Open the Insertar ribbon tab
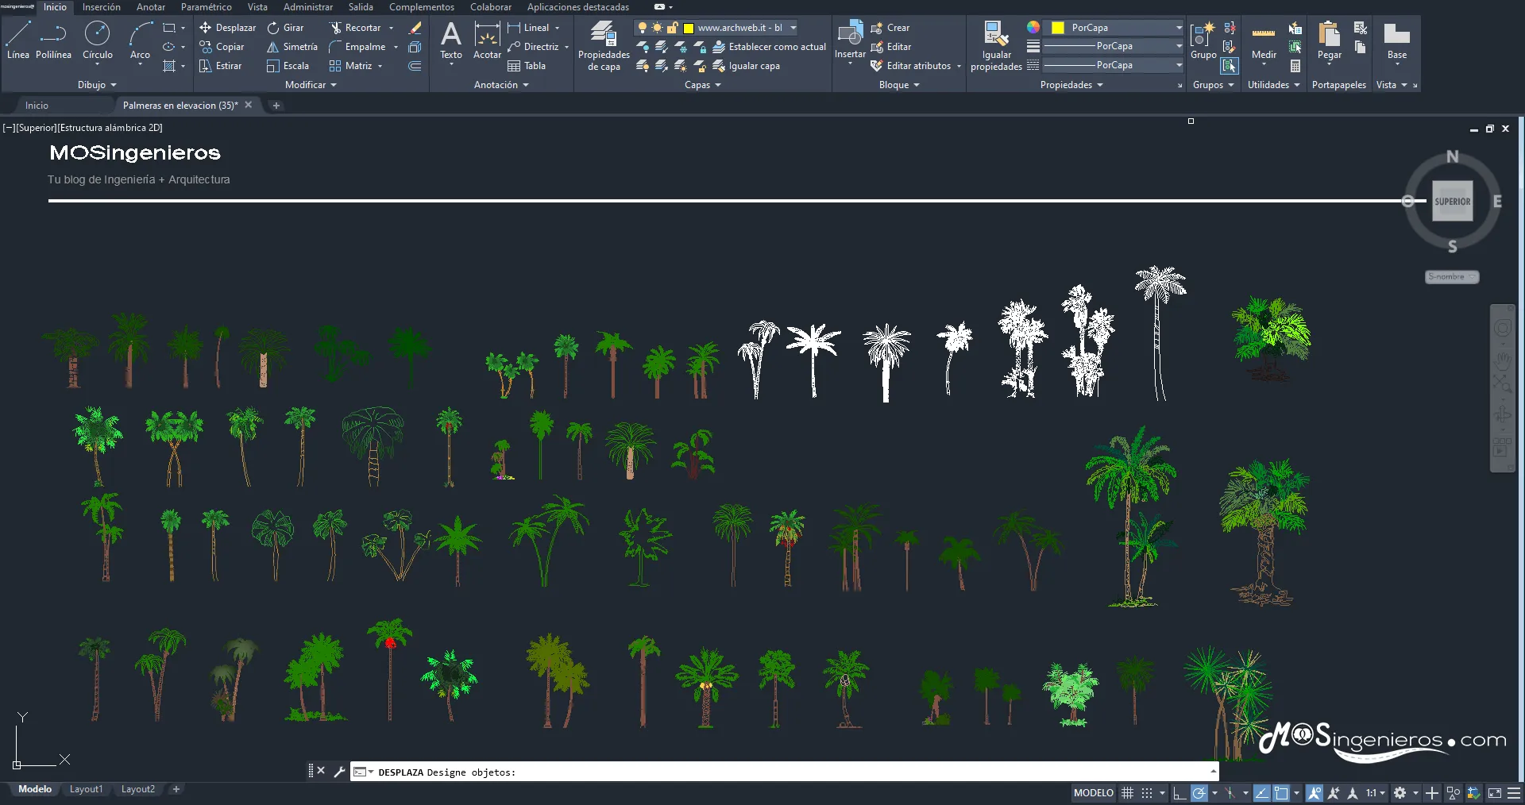The image size is (1525, 805). pyautogui.click(x=102, y=7)
